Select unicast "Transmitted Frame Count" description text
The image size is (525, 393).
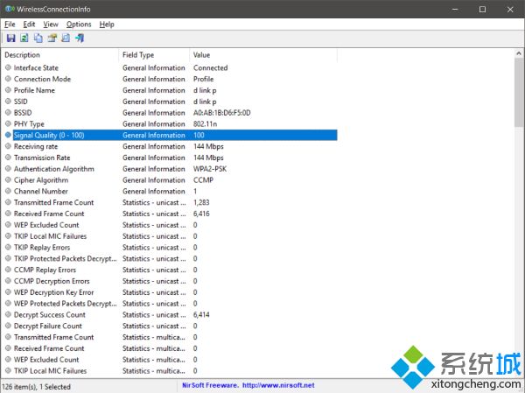(53, 202)
